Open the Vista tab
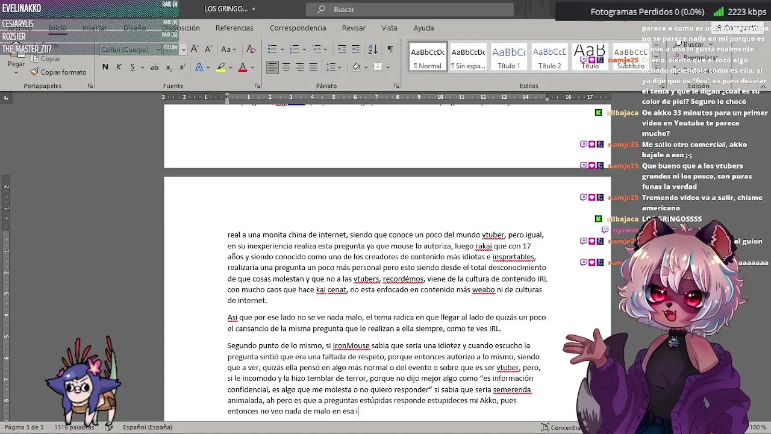Viewport: 771px width, 434px height. click(389, 28)
